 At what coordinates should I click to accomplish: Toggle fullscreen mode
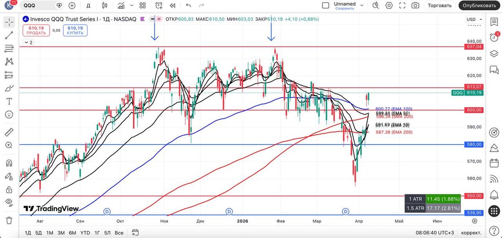(x=402, y=5)
